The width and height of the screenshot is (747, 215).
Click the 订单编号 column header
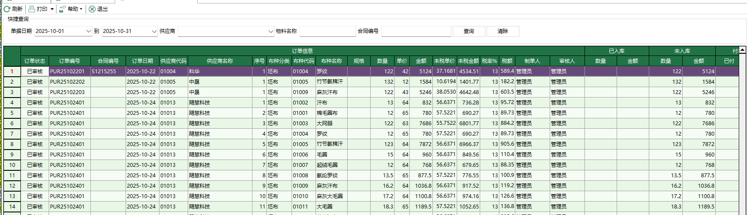pyautogui.click(x=70, y=61)
